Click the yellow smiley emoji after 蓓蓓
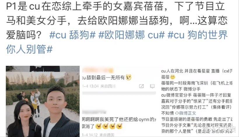The width and height of the screenshot is (239, 137). click(x=173, y=77)
